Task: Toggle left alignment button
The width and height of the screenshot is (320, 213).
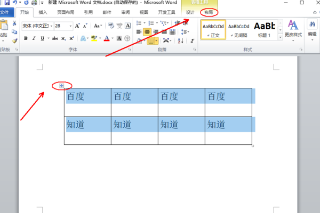Action: tap(139, 32)
